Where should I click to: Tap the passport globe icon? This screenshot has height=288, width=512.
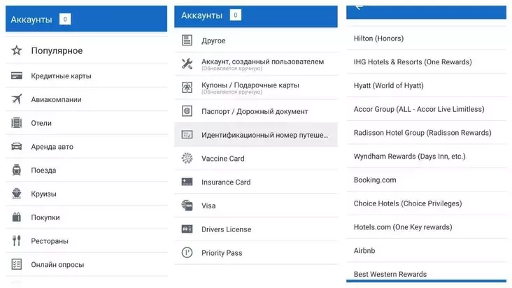[x=187, y=111]
